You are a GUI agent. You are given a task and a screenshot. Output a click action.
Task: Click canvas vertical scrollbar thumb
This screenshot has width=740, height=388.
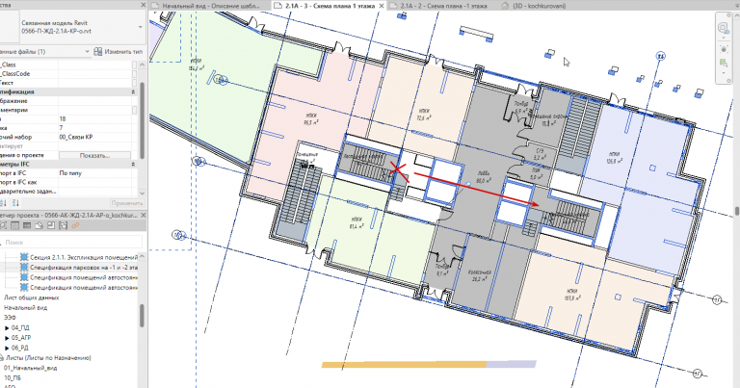coord(737,211)
